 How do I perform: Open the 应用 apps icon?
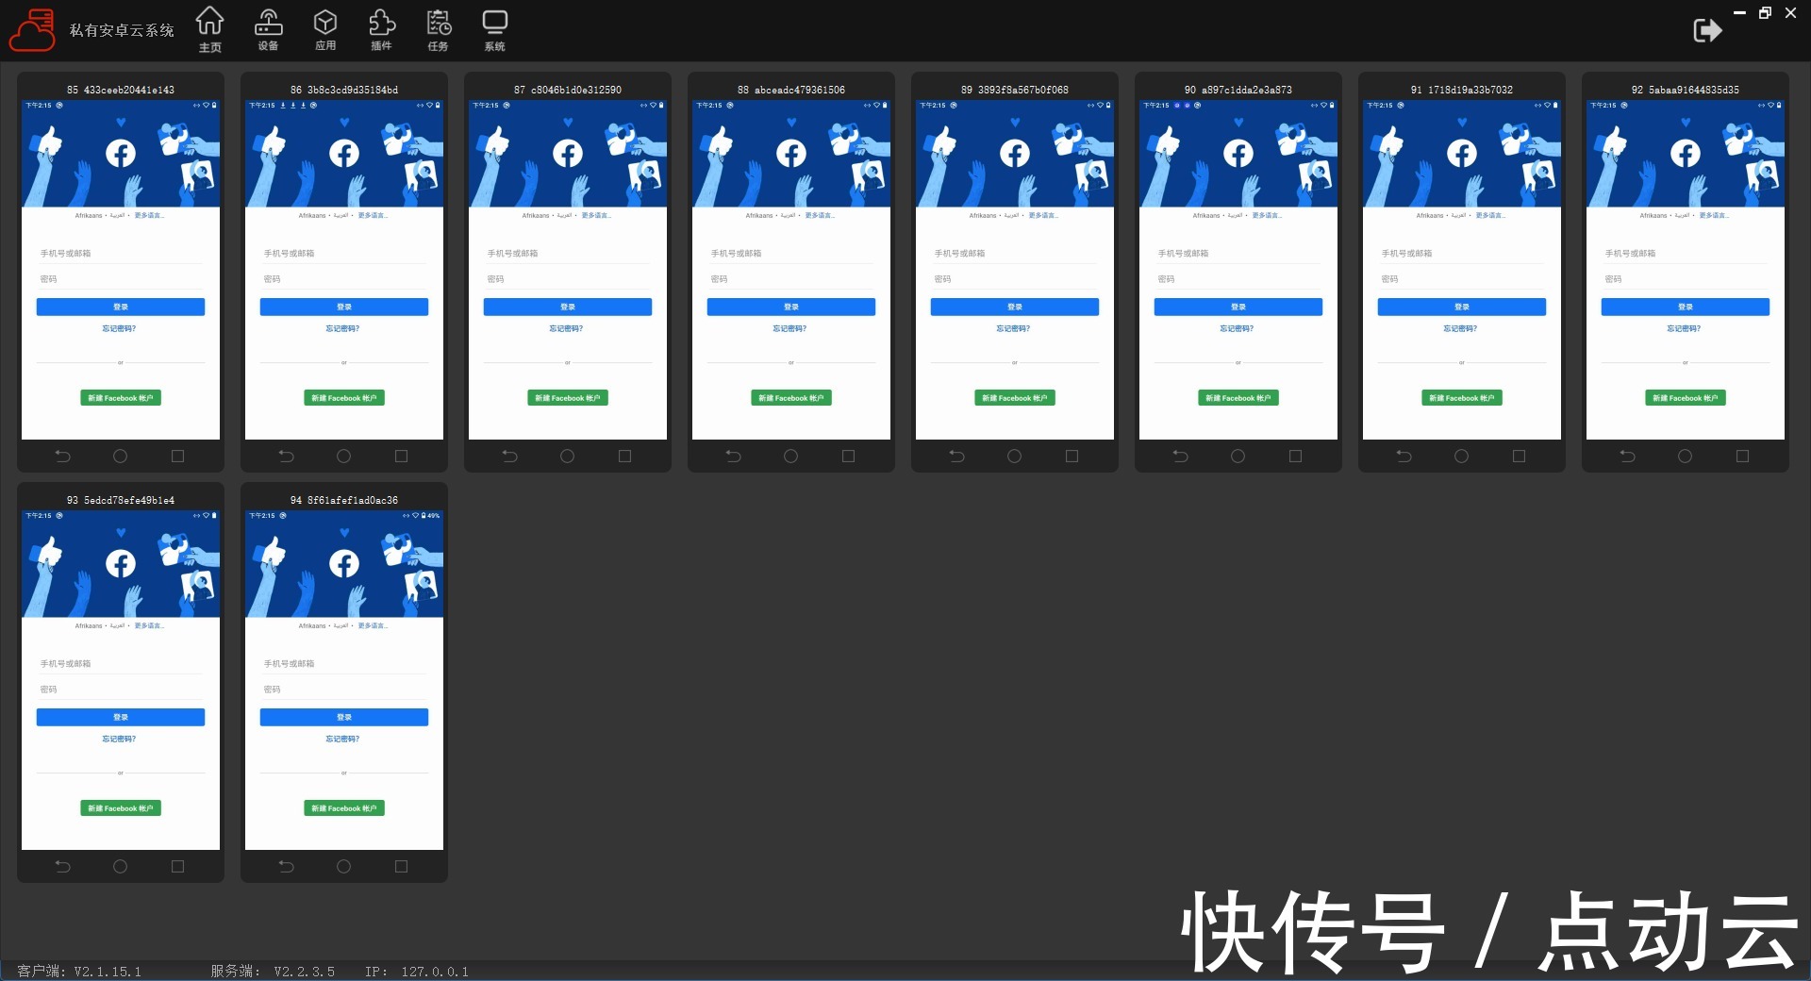click(325, 29)
